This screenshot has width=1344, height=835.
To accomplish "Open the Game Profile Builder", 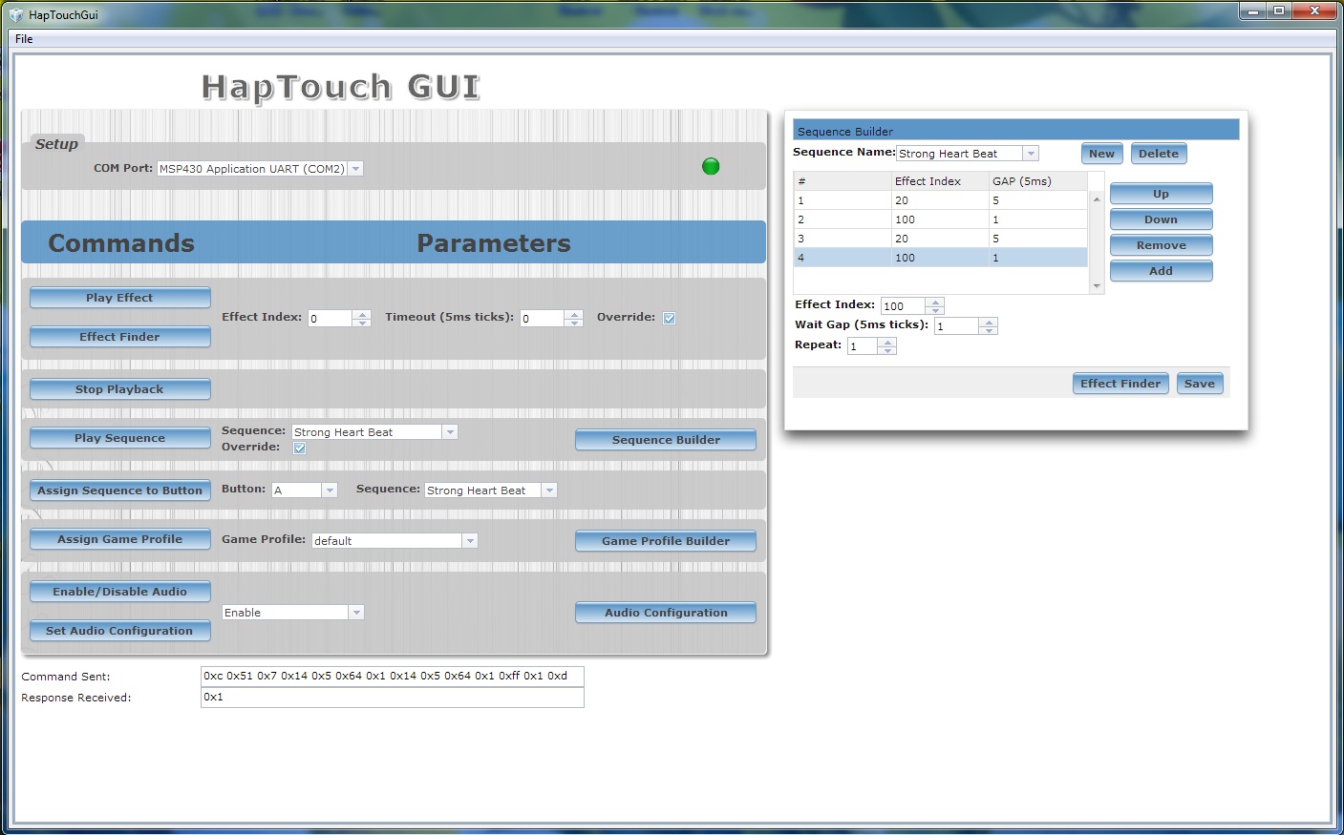I will (x=665, y=540).
